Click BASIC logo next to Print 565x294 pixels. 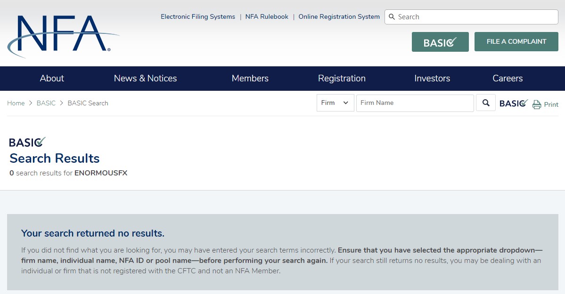tap(514, 103)
